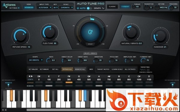The image size is (180, 112).
Task: Switch to Graph mode
Action: point(97,8)
